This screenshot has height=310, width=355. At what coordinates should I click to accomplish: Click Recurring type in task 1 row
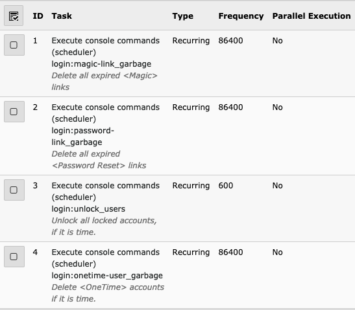pos(191,41)
